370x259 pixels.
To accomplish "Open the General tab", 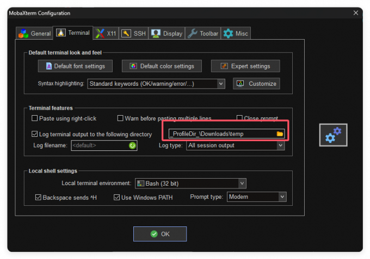I will (x=34, y=34).
